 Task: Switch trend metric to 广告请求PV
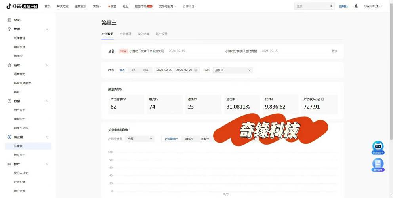[x=172, y=139]
